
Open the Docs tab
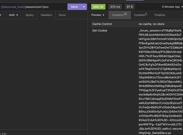point(62,15)
